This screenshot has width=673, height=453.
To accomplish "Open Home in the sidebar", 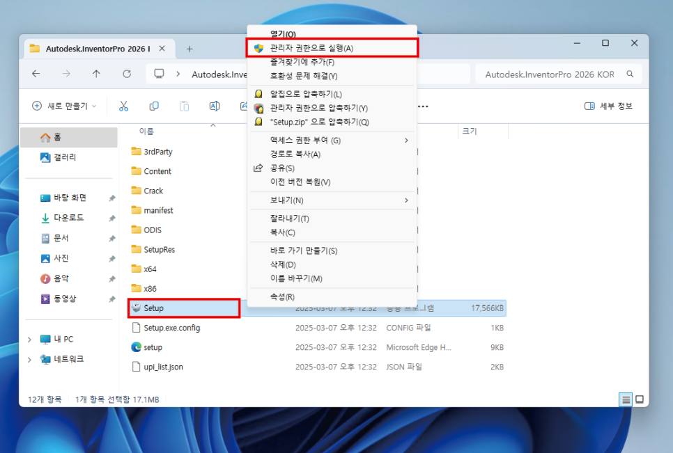I will 69,137.
